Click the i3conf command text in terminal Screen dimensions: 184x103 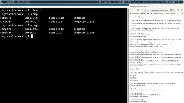pos(36,10)
